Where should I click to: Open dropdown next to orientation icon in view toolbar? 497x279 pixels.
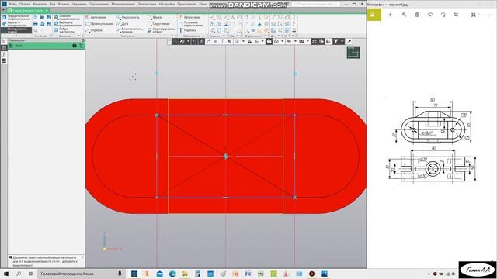(262, 41)
